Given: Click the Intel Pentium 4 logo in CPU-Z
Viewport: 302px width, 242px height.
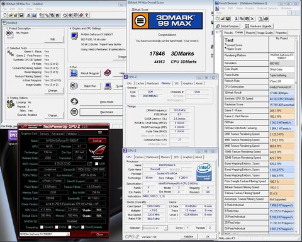Looking at the screenshot, I should [204, 172].
